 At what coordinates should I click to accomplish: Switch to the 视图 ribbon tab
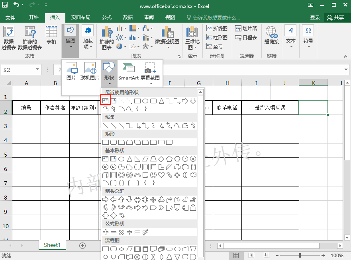coord(170,17)
